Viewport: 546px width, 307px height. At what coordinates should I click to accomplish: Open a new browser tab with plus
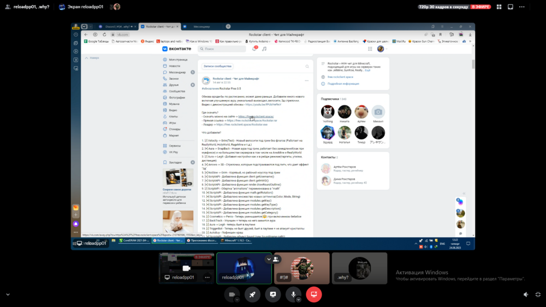(x=228, y=26)
